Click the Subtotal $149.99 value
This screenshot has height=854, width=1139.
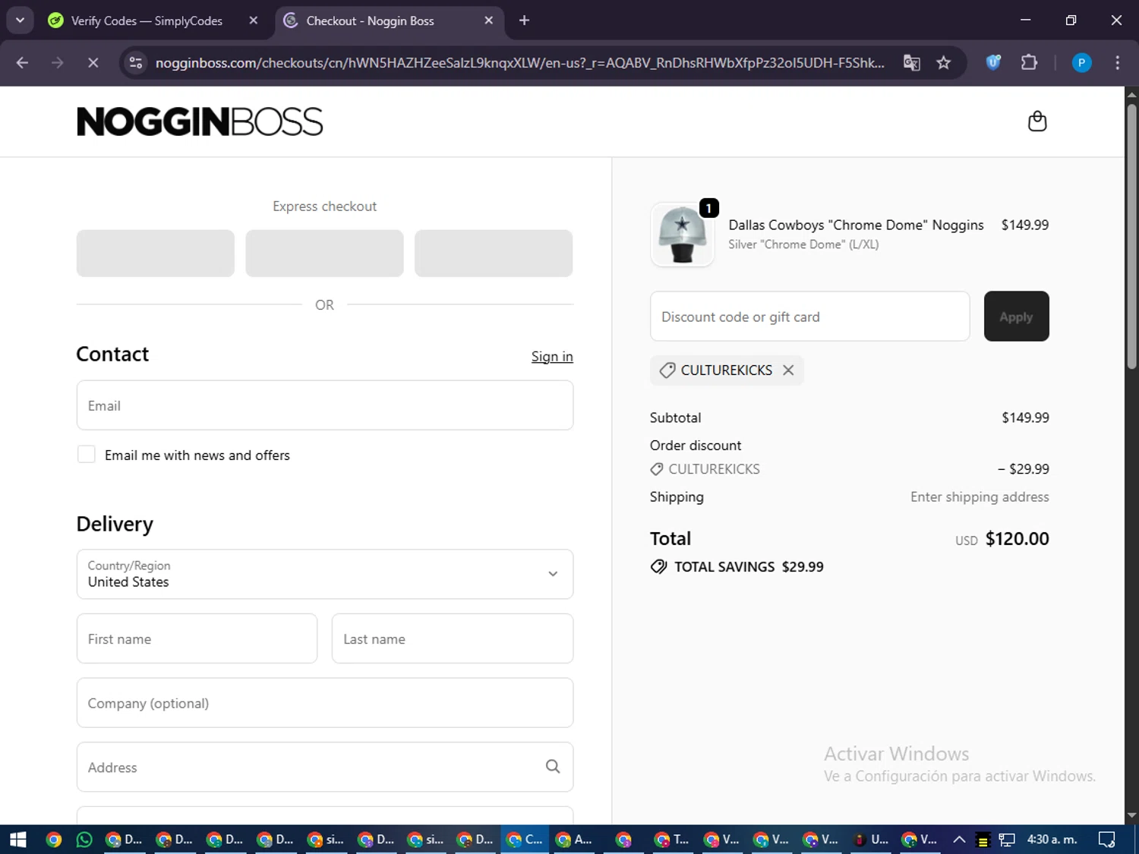click(1025, 418)
